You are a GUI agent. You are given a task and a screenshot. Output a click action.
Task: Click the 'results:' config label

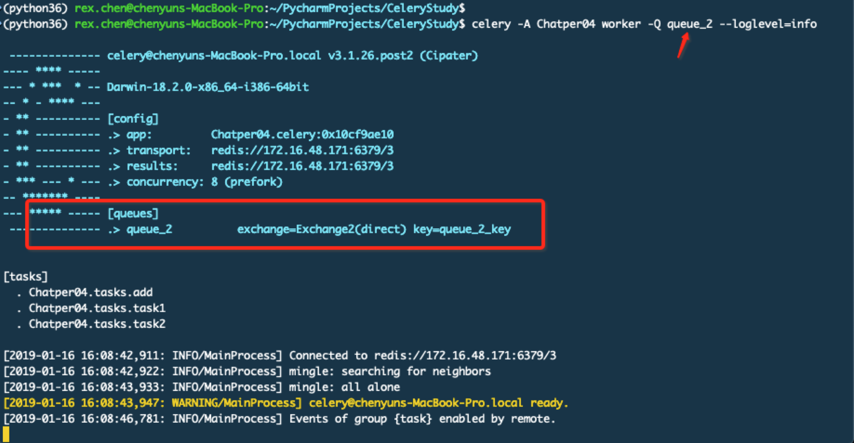click(x=152, y=166)
